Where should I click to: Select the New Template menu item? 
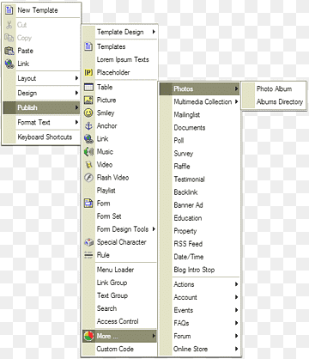[x=42, y=10]
